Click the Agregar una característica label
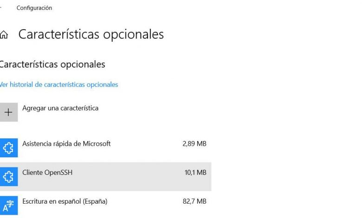Viewport: 362px width, 218px height. click(60, 108)
